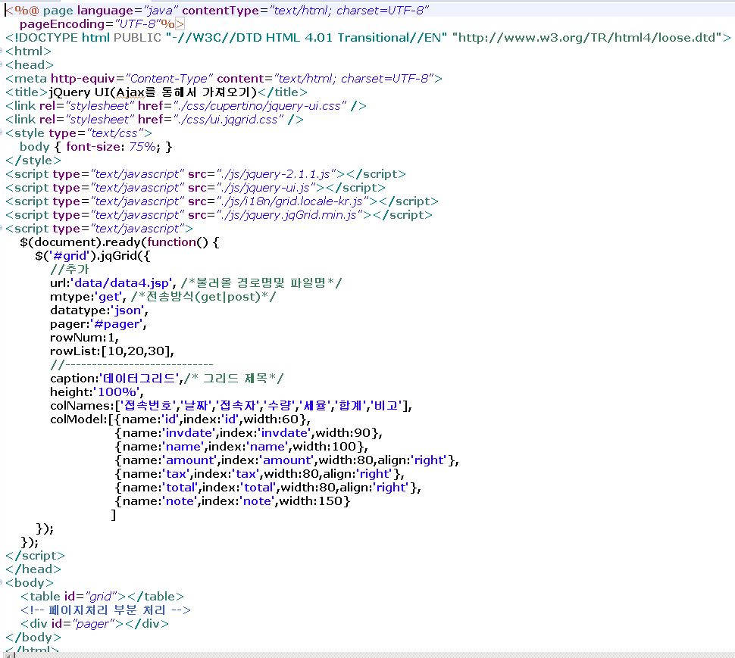Click the jquery.jqGrid.min.js script line

point(218,214)
